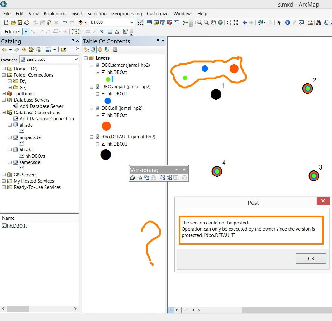This screenshot has width=332, height=321.
Task: Collapse the dbo.DEFAULT source node
Action: point(92,137)
